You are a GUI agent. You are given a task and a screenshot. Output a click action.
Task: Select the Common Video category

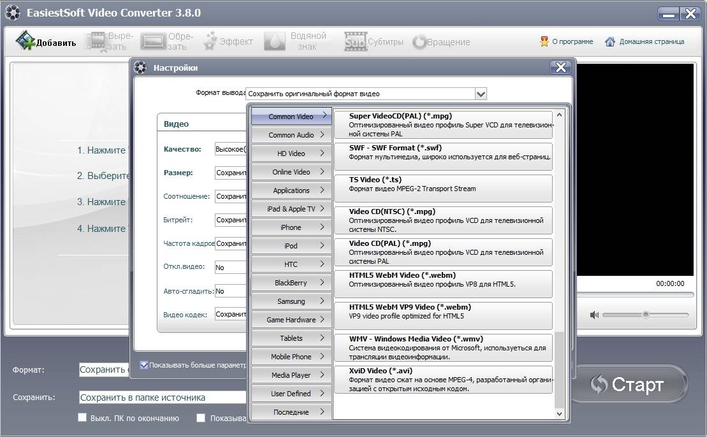(x=291, y=116)
